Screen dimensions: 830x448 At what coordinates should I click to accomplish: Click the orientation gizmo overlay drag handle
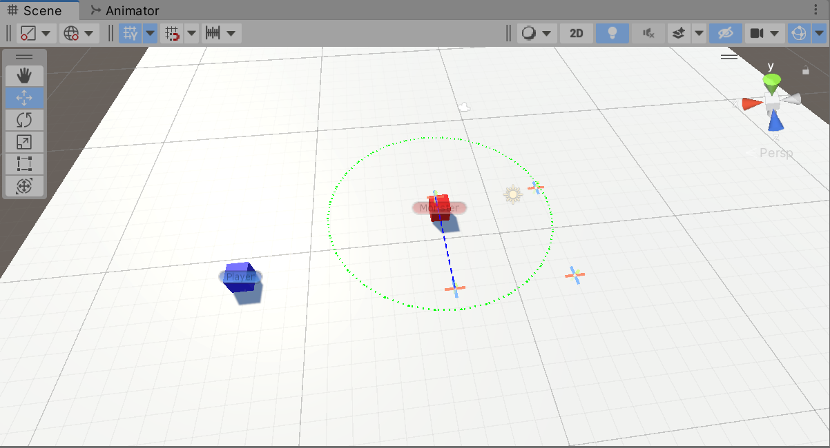tap(729, 57)
